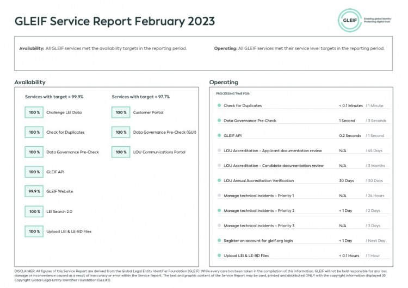The image size is (408, 288).
Task: Click the green dot beside Priority 2 incidents
Action: pyautogui.click(x=219, y=210)
